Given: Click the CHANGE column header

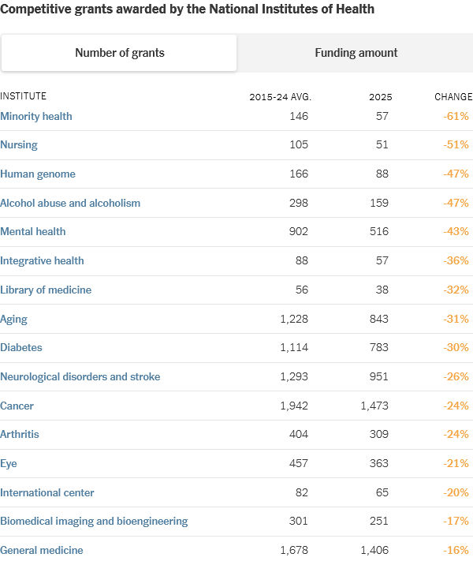Looking at the screenshot, I should (x=453, y=97).
